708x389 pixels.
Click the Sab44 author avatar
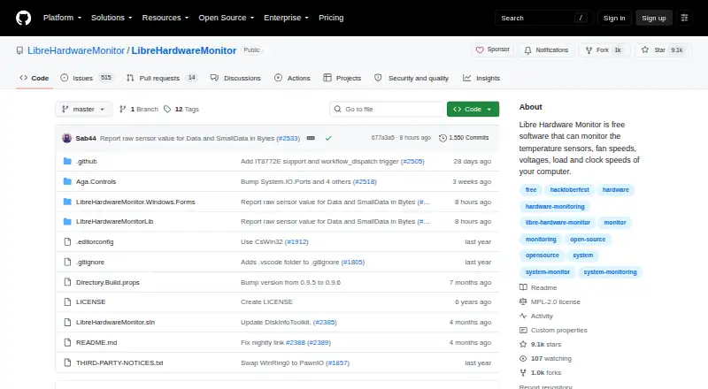point(67,138)
